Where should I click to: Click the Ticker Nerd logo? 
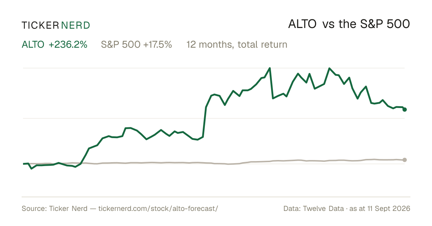pos(56,25)
